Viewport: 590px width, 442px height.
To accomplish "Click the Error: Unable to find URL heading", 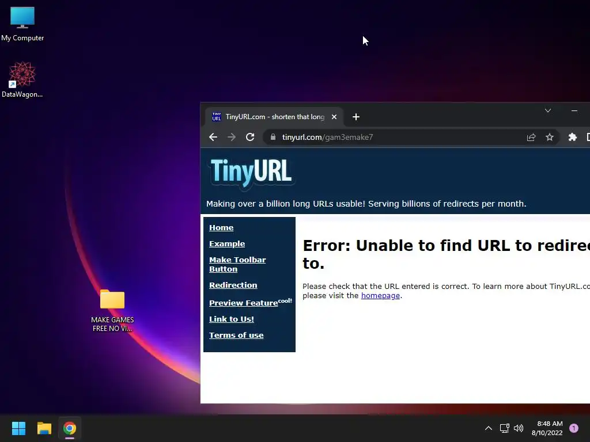I will pos(447,254).
